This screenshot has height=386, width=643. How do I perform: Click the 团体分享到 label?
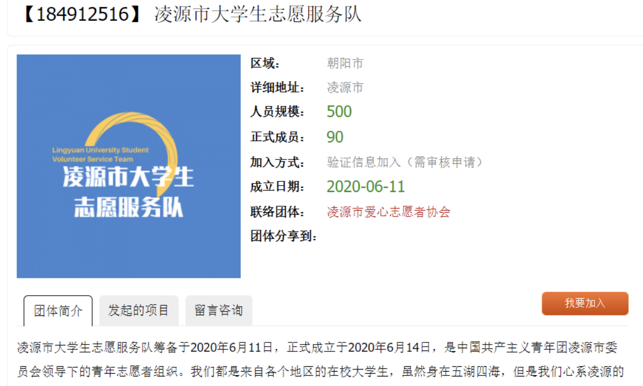(x=284, y=237)
